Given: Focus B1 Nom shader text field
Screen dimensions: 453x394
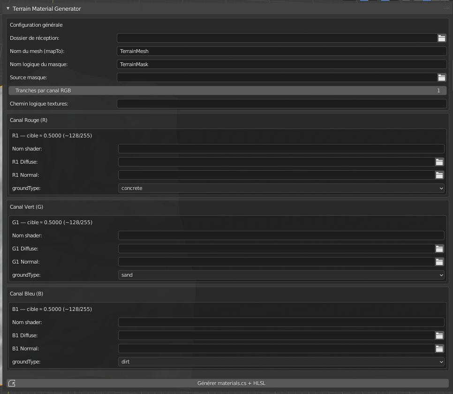Looking at the screenshot, I should [x=281, y=322].
